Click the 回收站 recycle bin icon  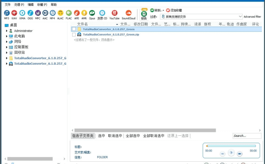tap(11, 53)
